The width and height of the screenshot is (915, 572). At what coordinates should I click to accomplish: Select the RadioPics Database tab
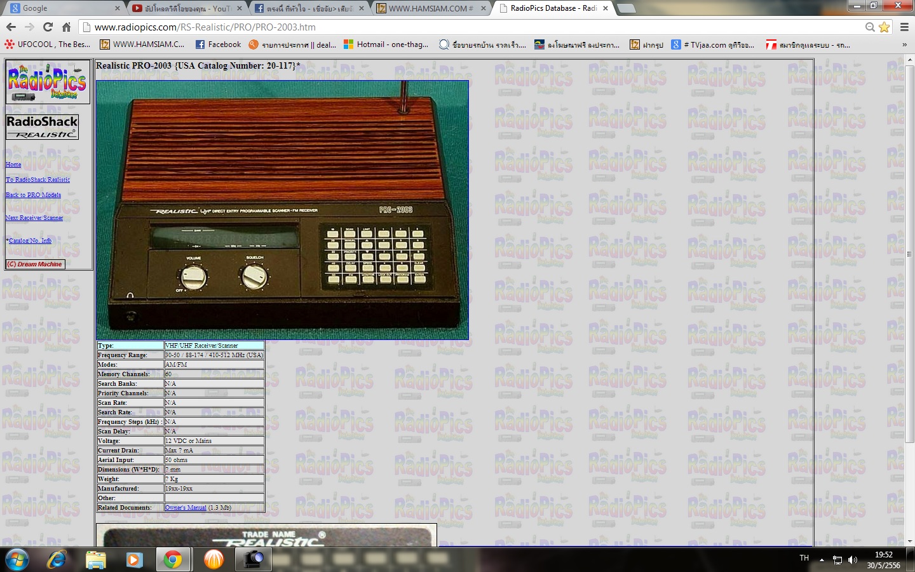tap(552, 8)
